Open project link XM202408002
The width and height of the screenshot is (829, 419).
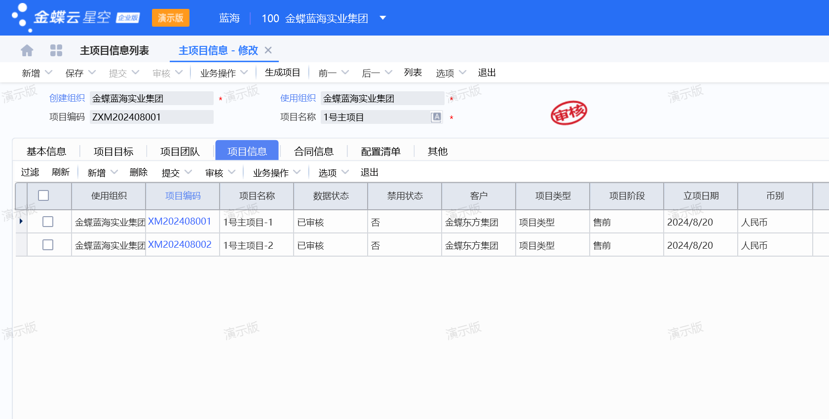pos(180,245)
